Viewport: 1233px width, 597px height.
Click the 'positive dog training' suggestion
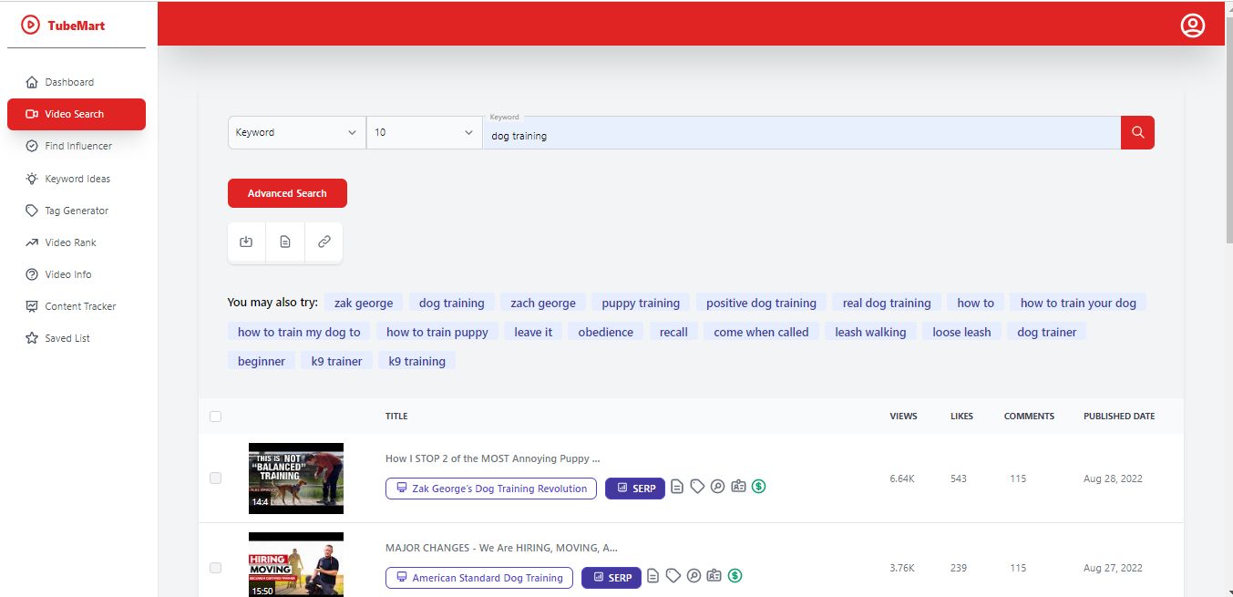761,303
